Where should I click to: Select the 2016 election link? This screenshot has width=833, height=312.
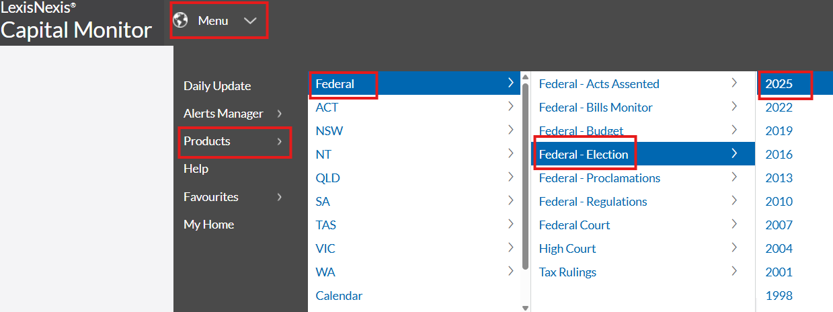(779, 155)
